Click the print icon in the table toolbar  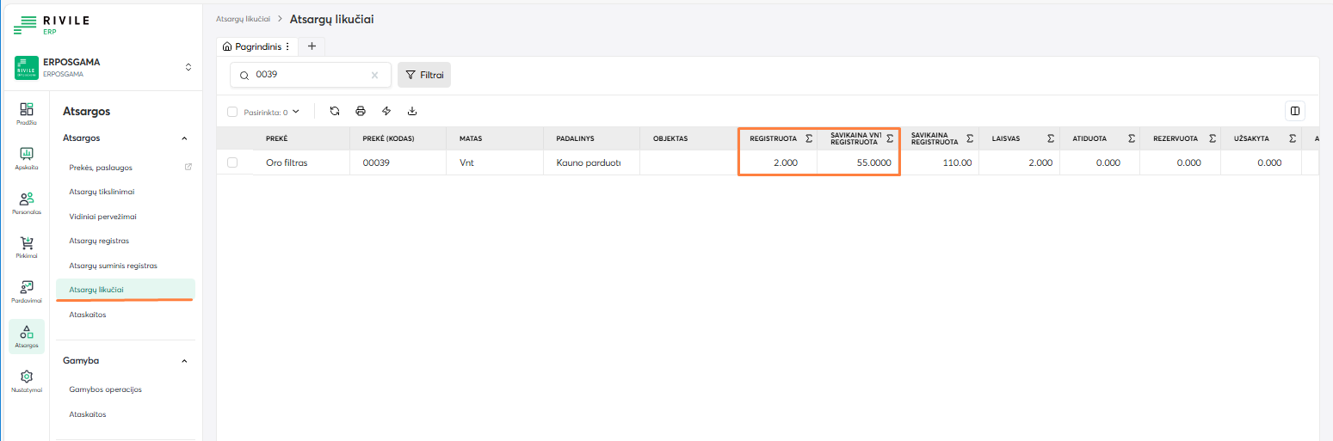(361, 111)
